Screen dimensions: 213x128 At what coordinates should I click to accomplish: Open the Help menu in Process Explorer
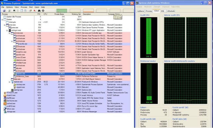click(43, 7)
